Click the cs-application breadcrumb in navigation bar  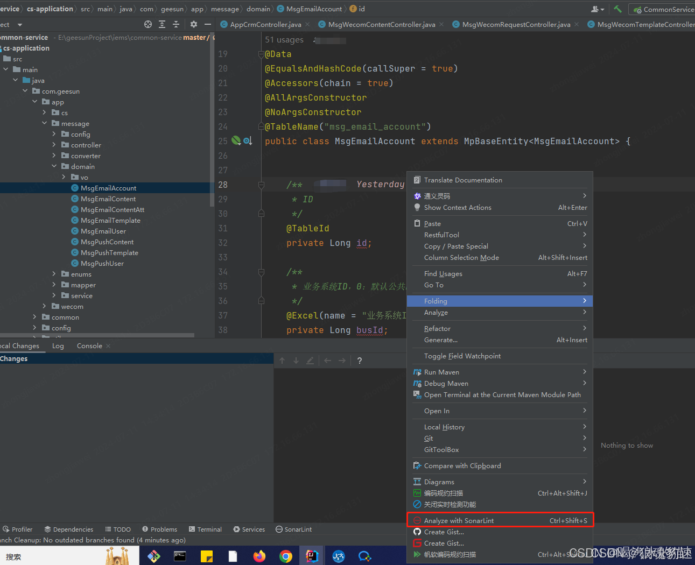click(50, 9)
